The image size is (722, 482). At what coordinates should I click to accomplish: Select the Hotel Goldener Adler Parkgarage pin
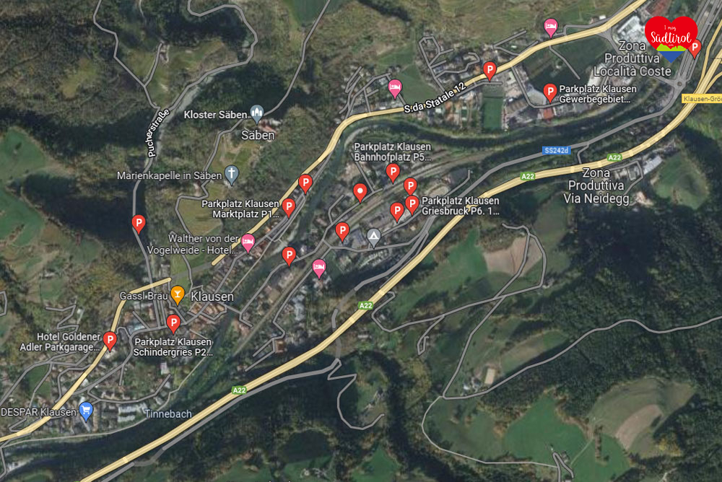pyautogui.click(x=110, y=341)
